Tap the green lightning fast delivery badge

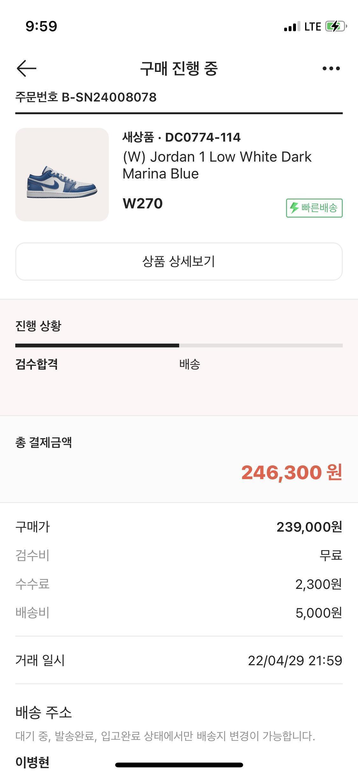314,208
